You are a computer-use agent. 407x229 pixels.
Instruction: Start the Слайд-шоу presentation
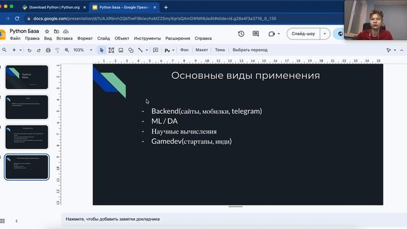(x=303, y=34)
